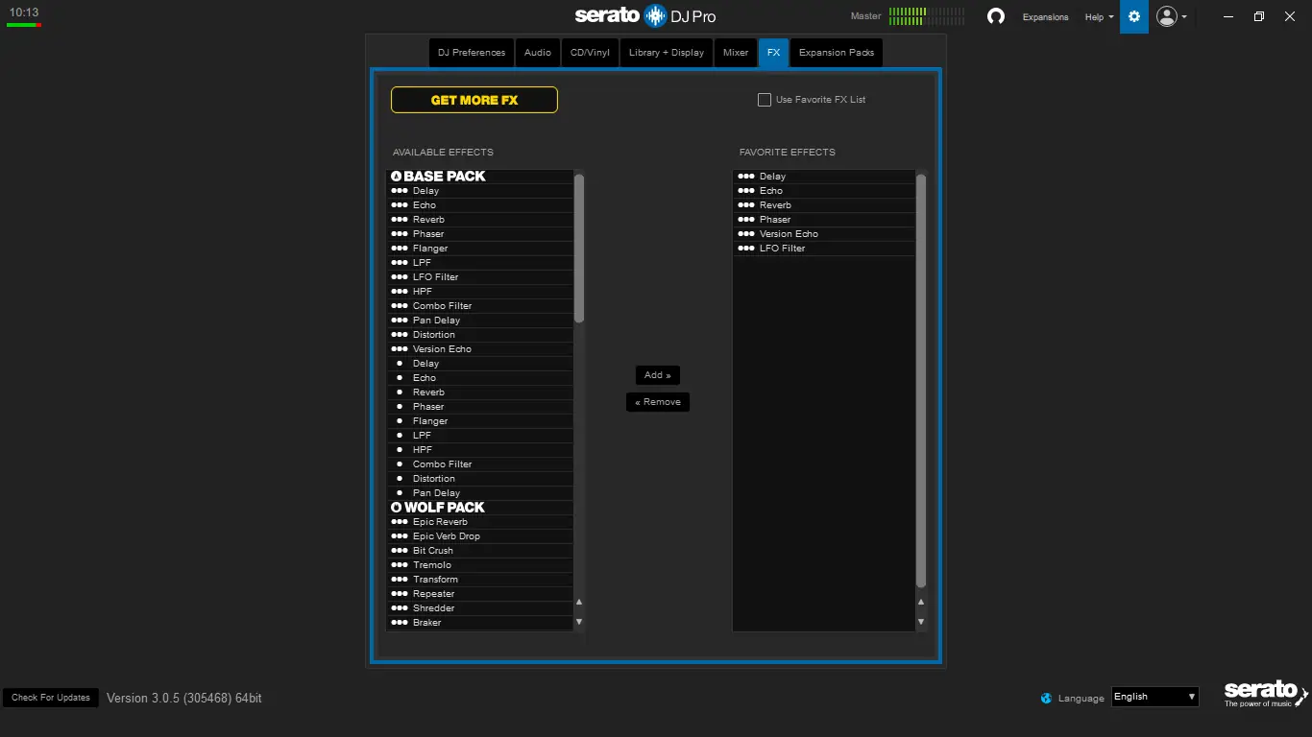Open the Library + Display tab
This screenshot has height=737, width=1312.
click(x=667, y=53)
